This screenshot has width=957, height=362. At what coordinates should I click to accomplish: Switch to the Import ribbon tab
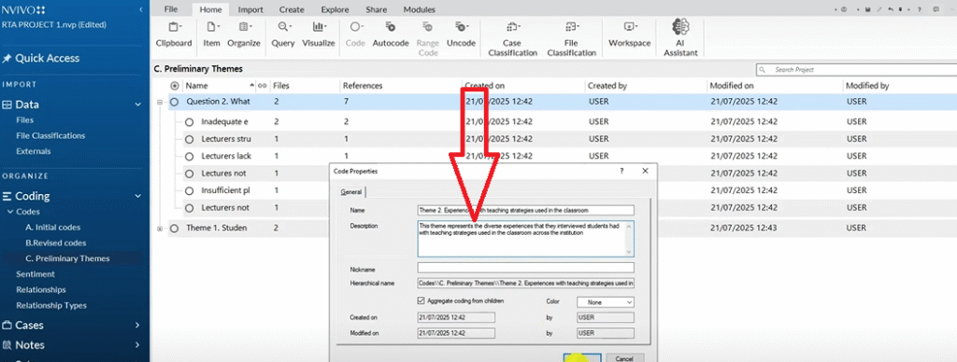point(250,9)
